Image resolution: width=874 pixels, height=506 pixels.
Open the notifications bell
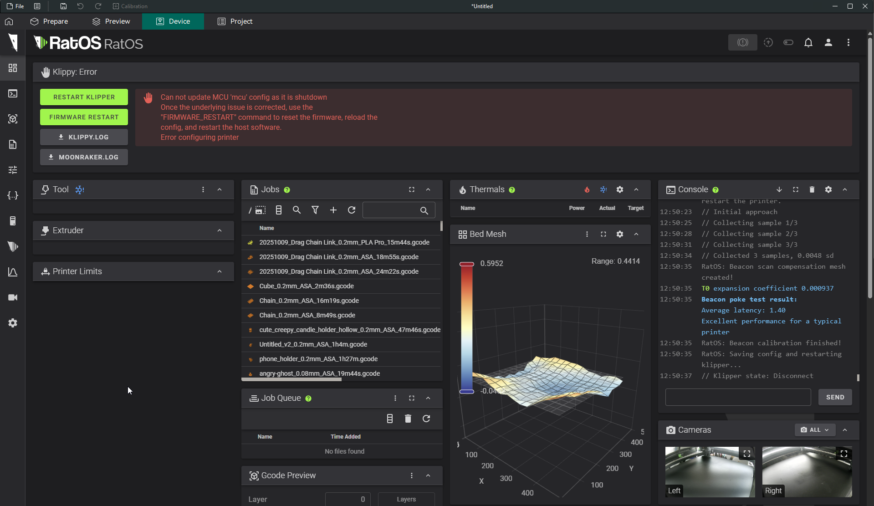click(x=808, y=42)
